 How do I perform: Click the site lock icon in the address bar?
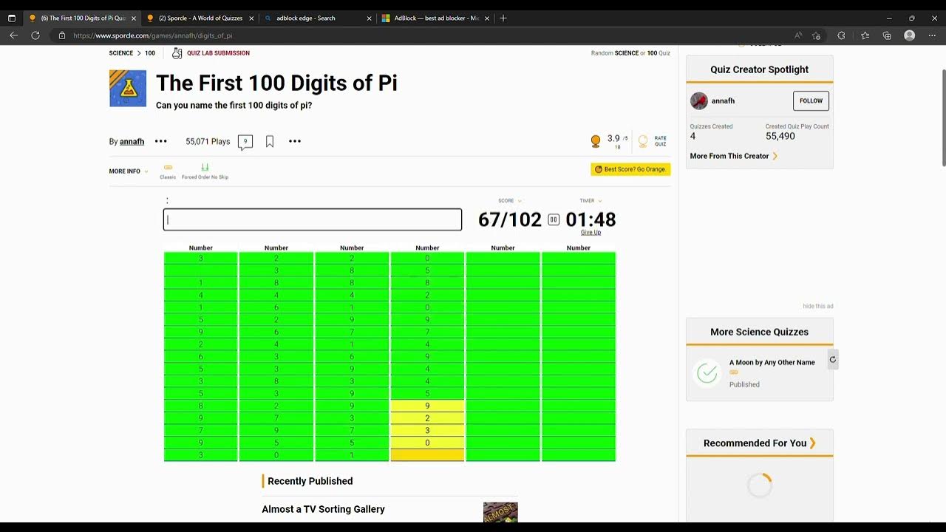[x=62, y=35]
